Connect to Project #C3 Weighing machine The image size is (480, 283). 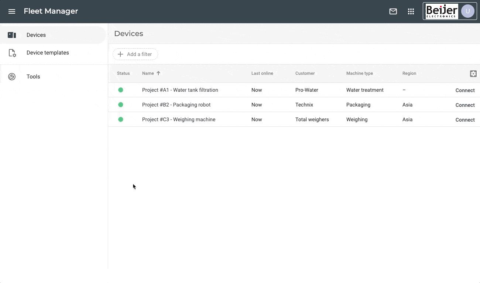point(465,120)
